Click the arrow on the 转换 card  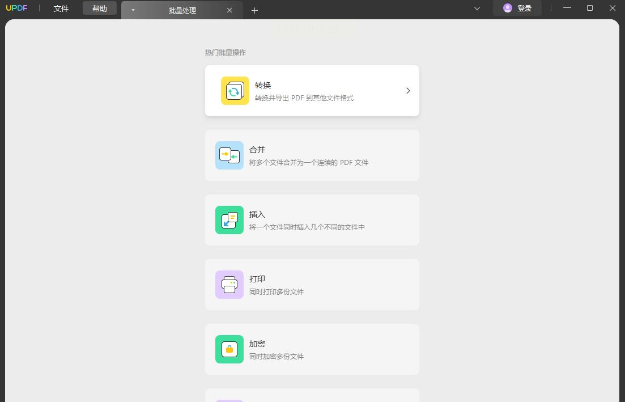(408, 91)
